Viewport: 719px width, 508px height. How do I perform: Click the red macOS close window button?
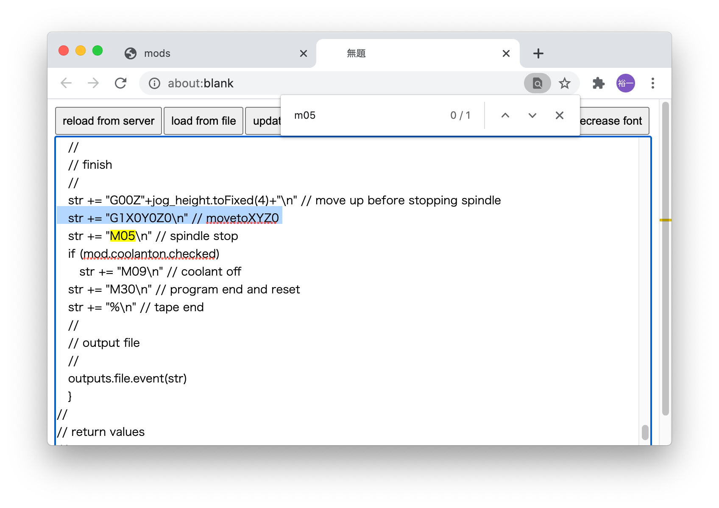(64, 50)
